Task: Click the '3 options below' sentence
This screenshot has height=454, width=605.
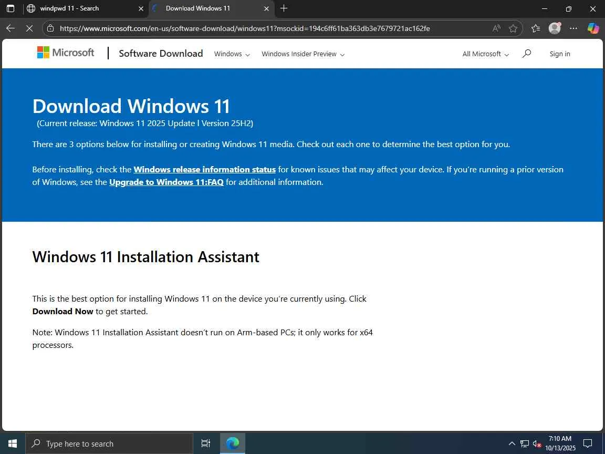Action: 271,145
